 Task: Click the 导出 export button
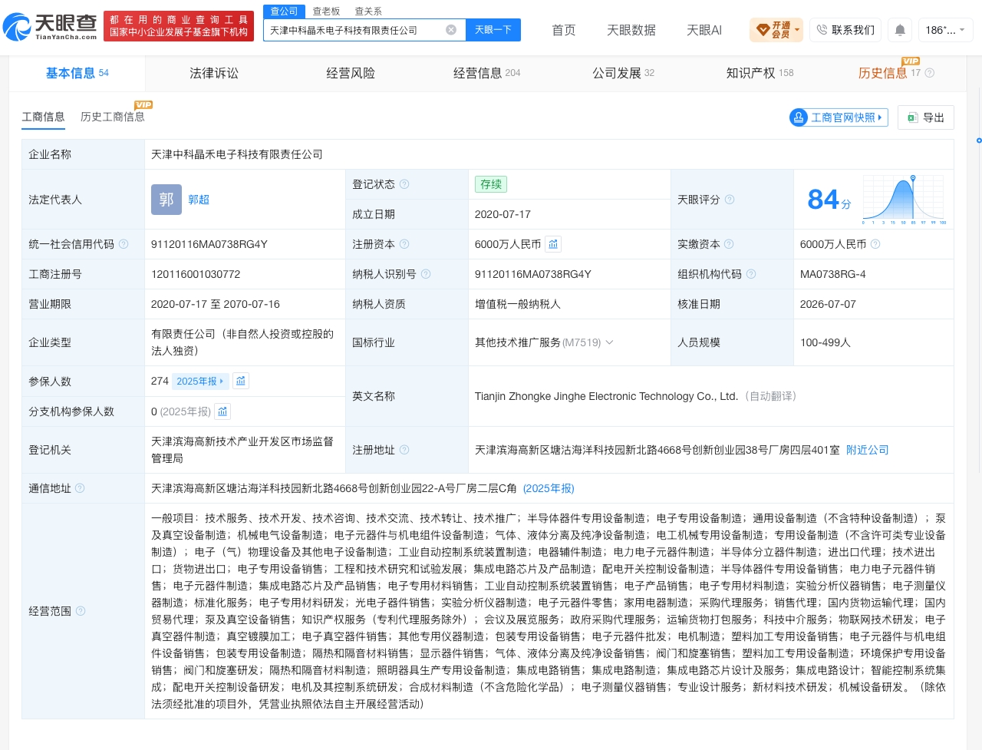[x=925, y=117]
